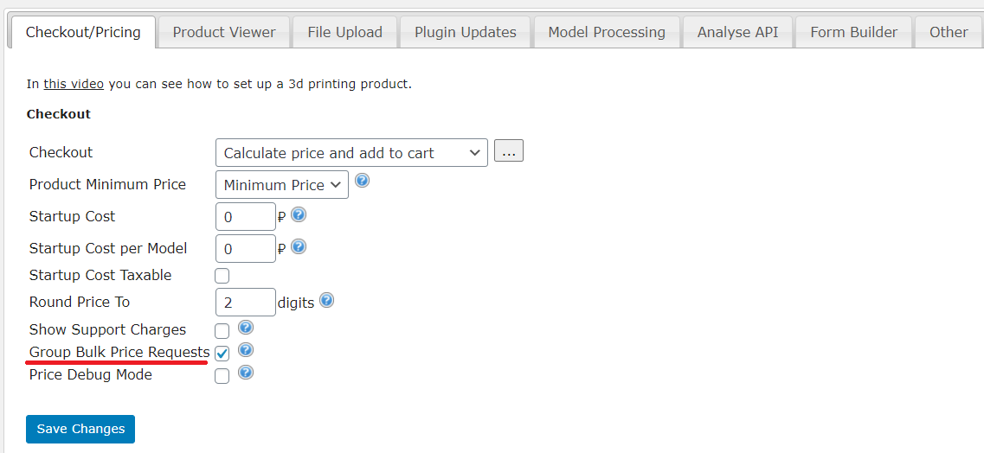Expand the Product Minimum Price dropdown
984x453 pixels.
(282, 185)
